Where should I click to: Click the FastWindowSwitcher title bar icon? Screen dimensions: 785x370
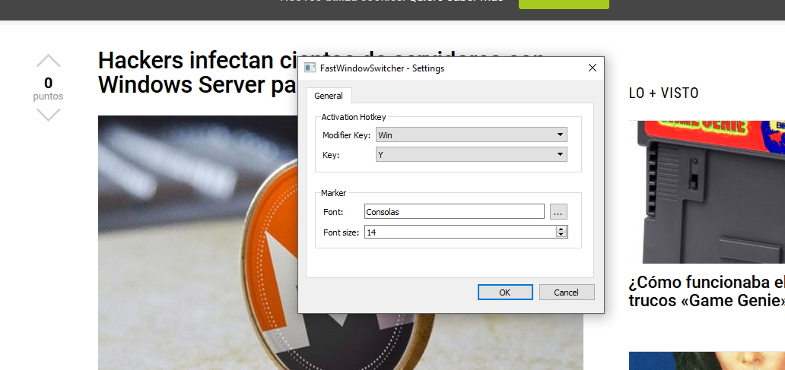click(310, 68)
